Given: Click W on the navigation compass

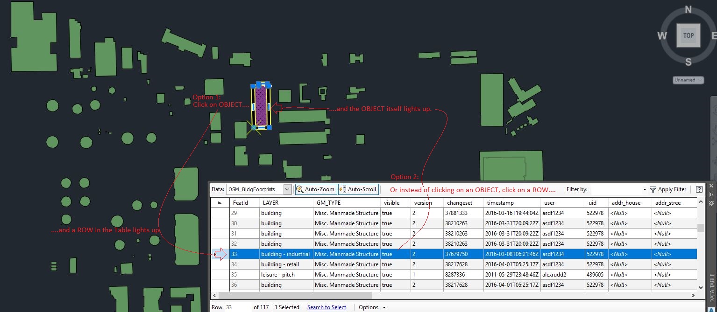Looking at the screenshot, I should click(x=662, y=35).
